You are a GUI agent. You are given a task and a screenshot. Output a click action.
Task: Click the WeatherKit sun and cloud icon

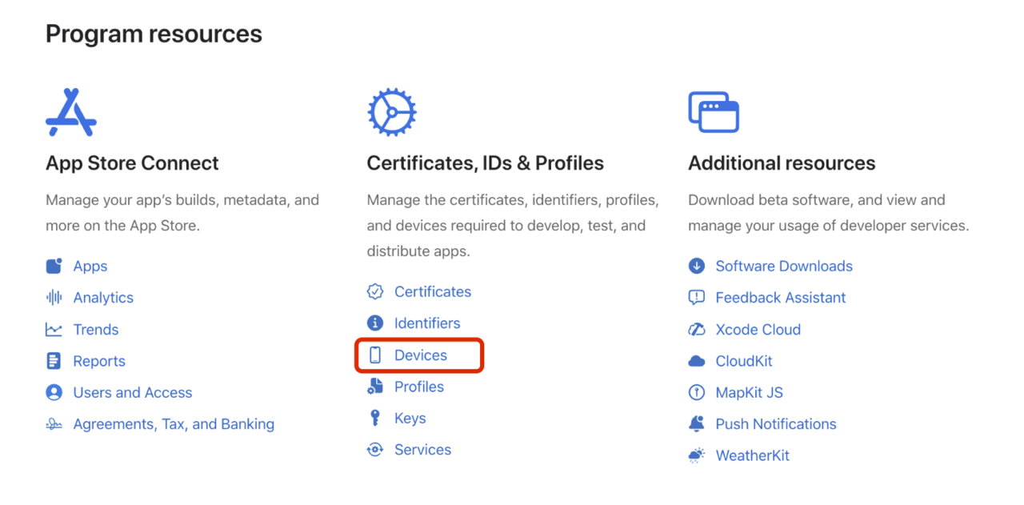tap(697, 456)
